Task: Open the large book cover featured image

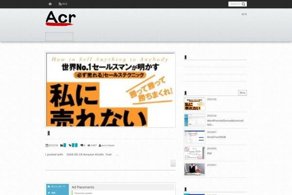Action: [x=110, y=90]
